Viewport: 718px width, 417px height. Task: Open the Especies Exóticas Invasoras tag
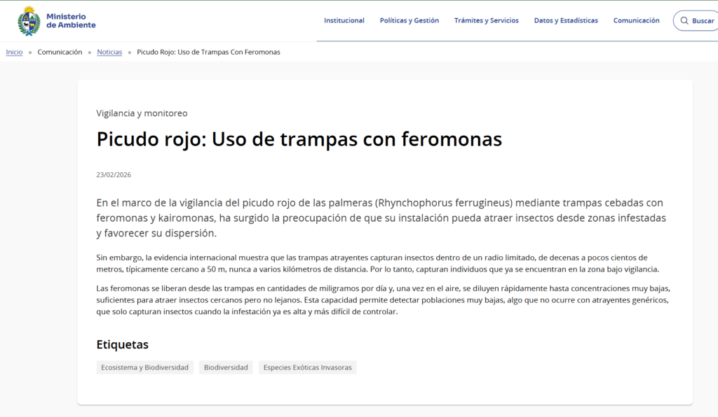point(307,367)
